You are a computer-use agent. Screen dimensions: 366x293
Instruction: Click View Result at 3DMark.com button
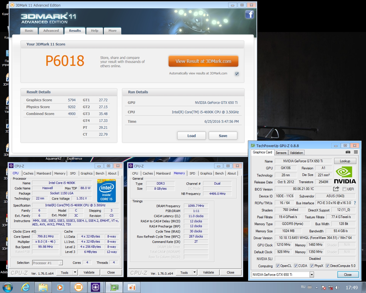tap(203, 61)
